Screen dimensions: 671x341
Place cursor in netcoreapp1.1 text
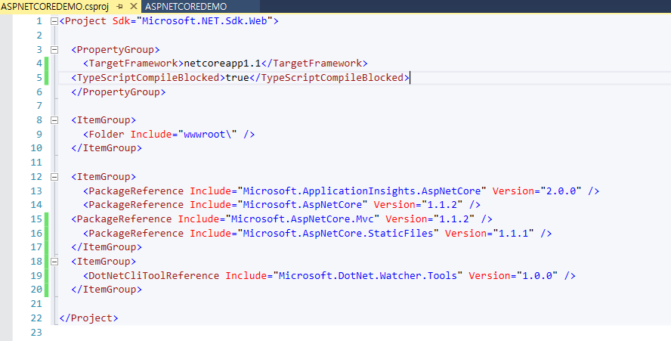click(x=222, y=64)
